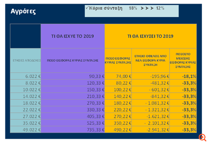The image size is (208, 143).
Task: Click the purple ΠΟΣΟ ΕΙΣΦΟΡΑΣ ΚΥΡΙΑΣ ΣΥΝΤΑΞΗΣ header
Action: [73, 60]
